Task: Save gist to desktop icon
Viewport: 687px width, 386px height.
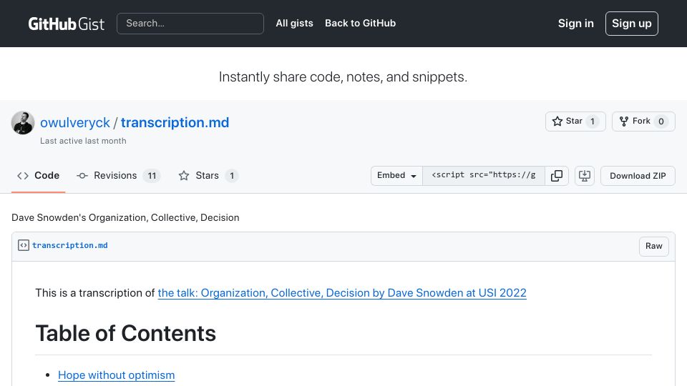Action: (585, 176)
